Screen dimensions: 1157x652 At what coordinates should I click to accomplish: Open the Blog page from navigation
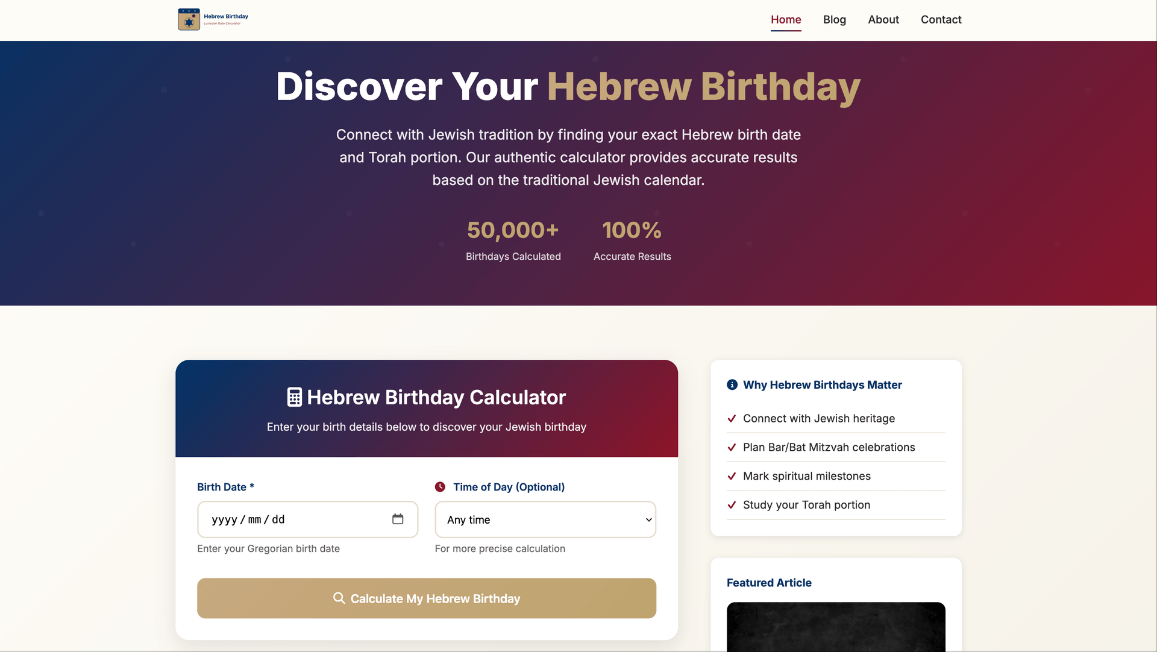pyautogui.click(x=834, y=19)
